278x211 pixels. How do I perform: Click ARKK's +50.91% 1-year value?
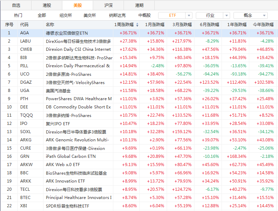[238, 181]
